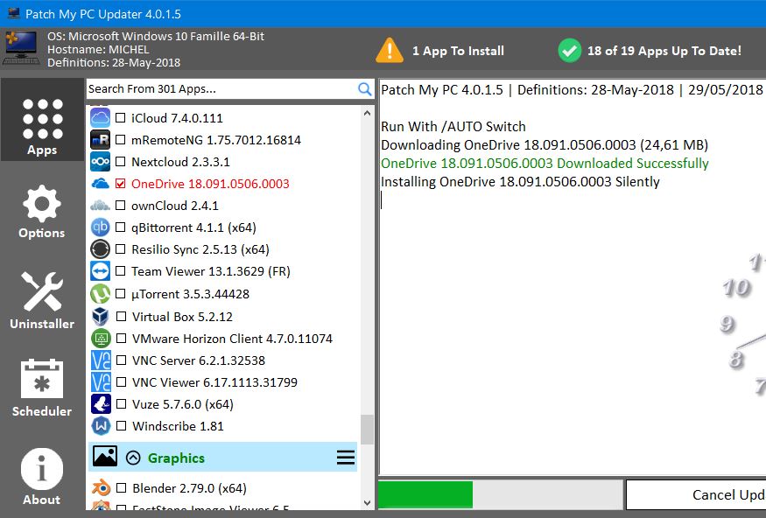
Task: Click the scroll-up arrow on the list
Action: click(x=367, y=112)
